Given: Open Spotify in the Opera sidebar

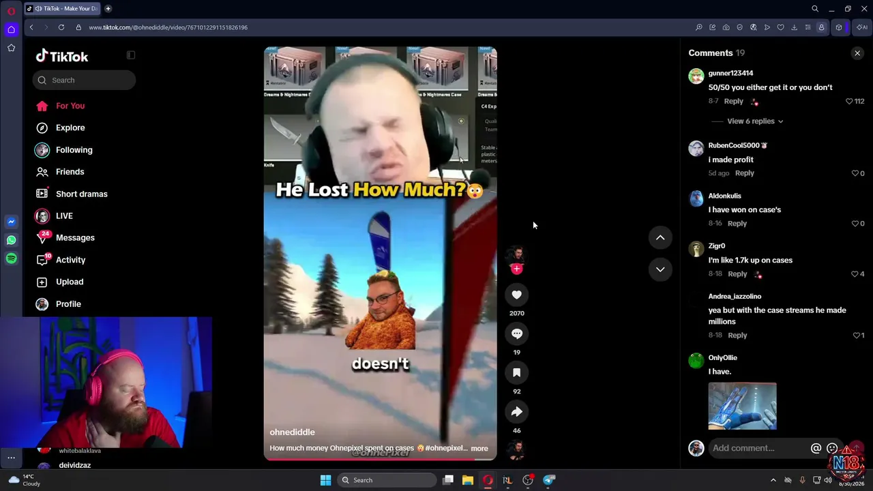Looking at the screenshot, I should (11, 258).
